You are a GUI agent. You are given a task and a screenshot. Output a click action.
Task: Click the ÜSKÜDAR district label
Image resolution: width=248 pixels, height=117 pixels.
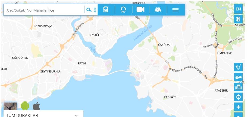165,45
